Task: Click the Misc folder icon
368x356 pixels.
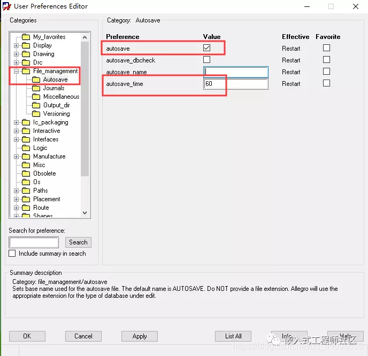Action: point(26,165)
